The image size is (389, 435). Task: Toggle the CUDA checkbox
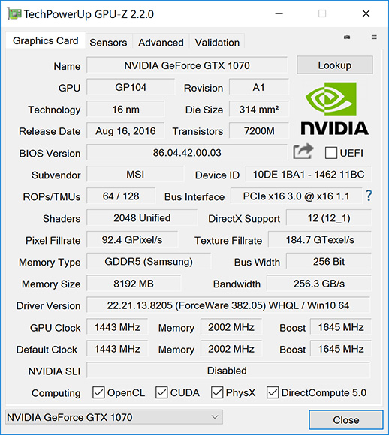click(x=161, y=392)
